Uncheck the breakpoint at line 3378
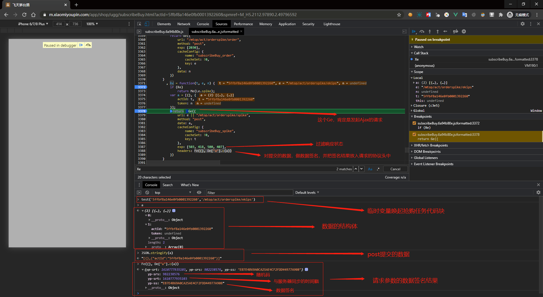 pos(414,135)
